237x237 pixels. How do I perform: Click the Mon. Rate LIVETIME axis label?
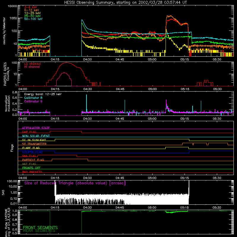(x=8, y=223)
